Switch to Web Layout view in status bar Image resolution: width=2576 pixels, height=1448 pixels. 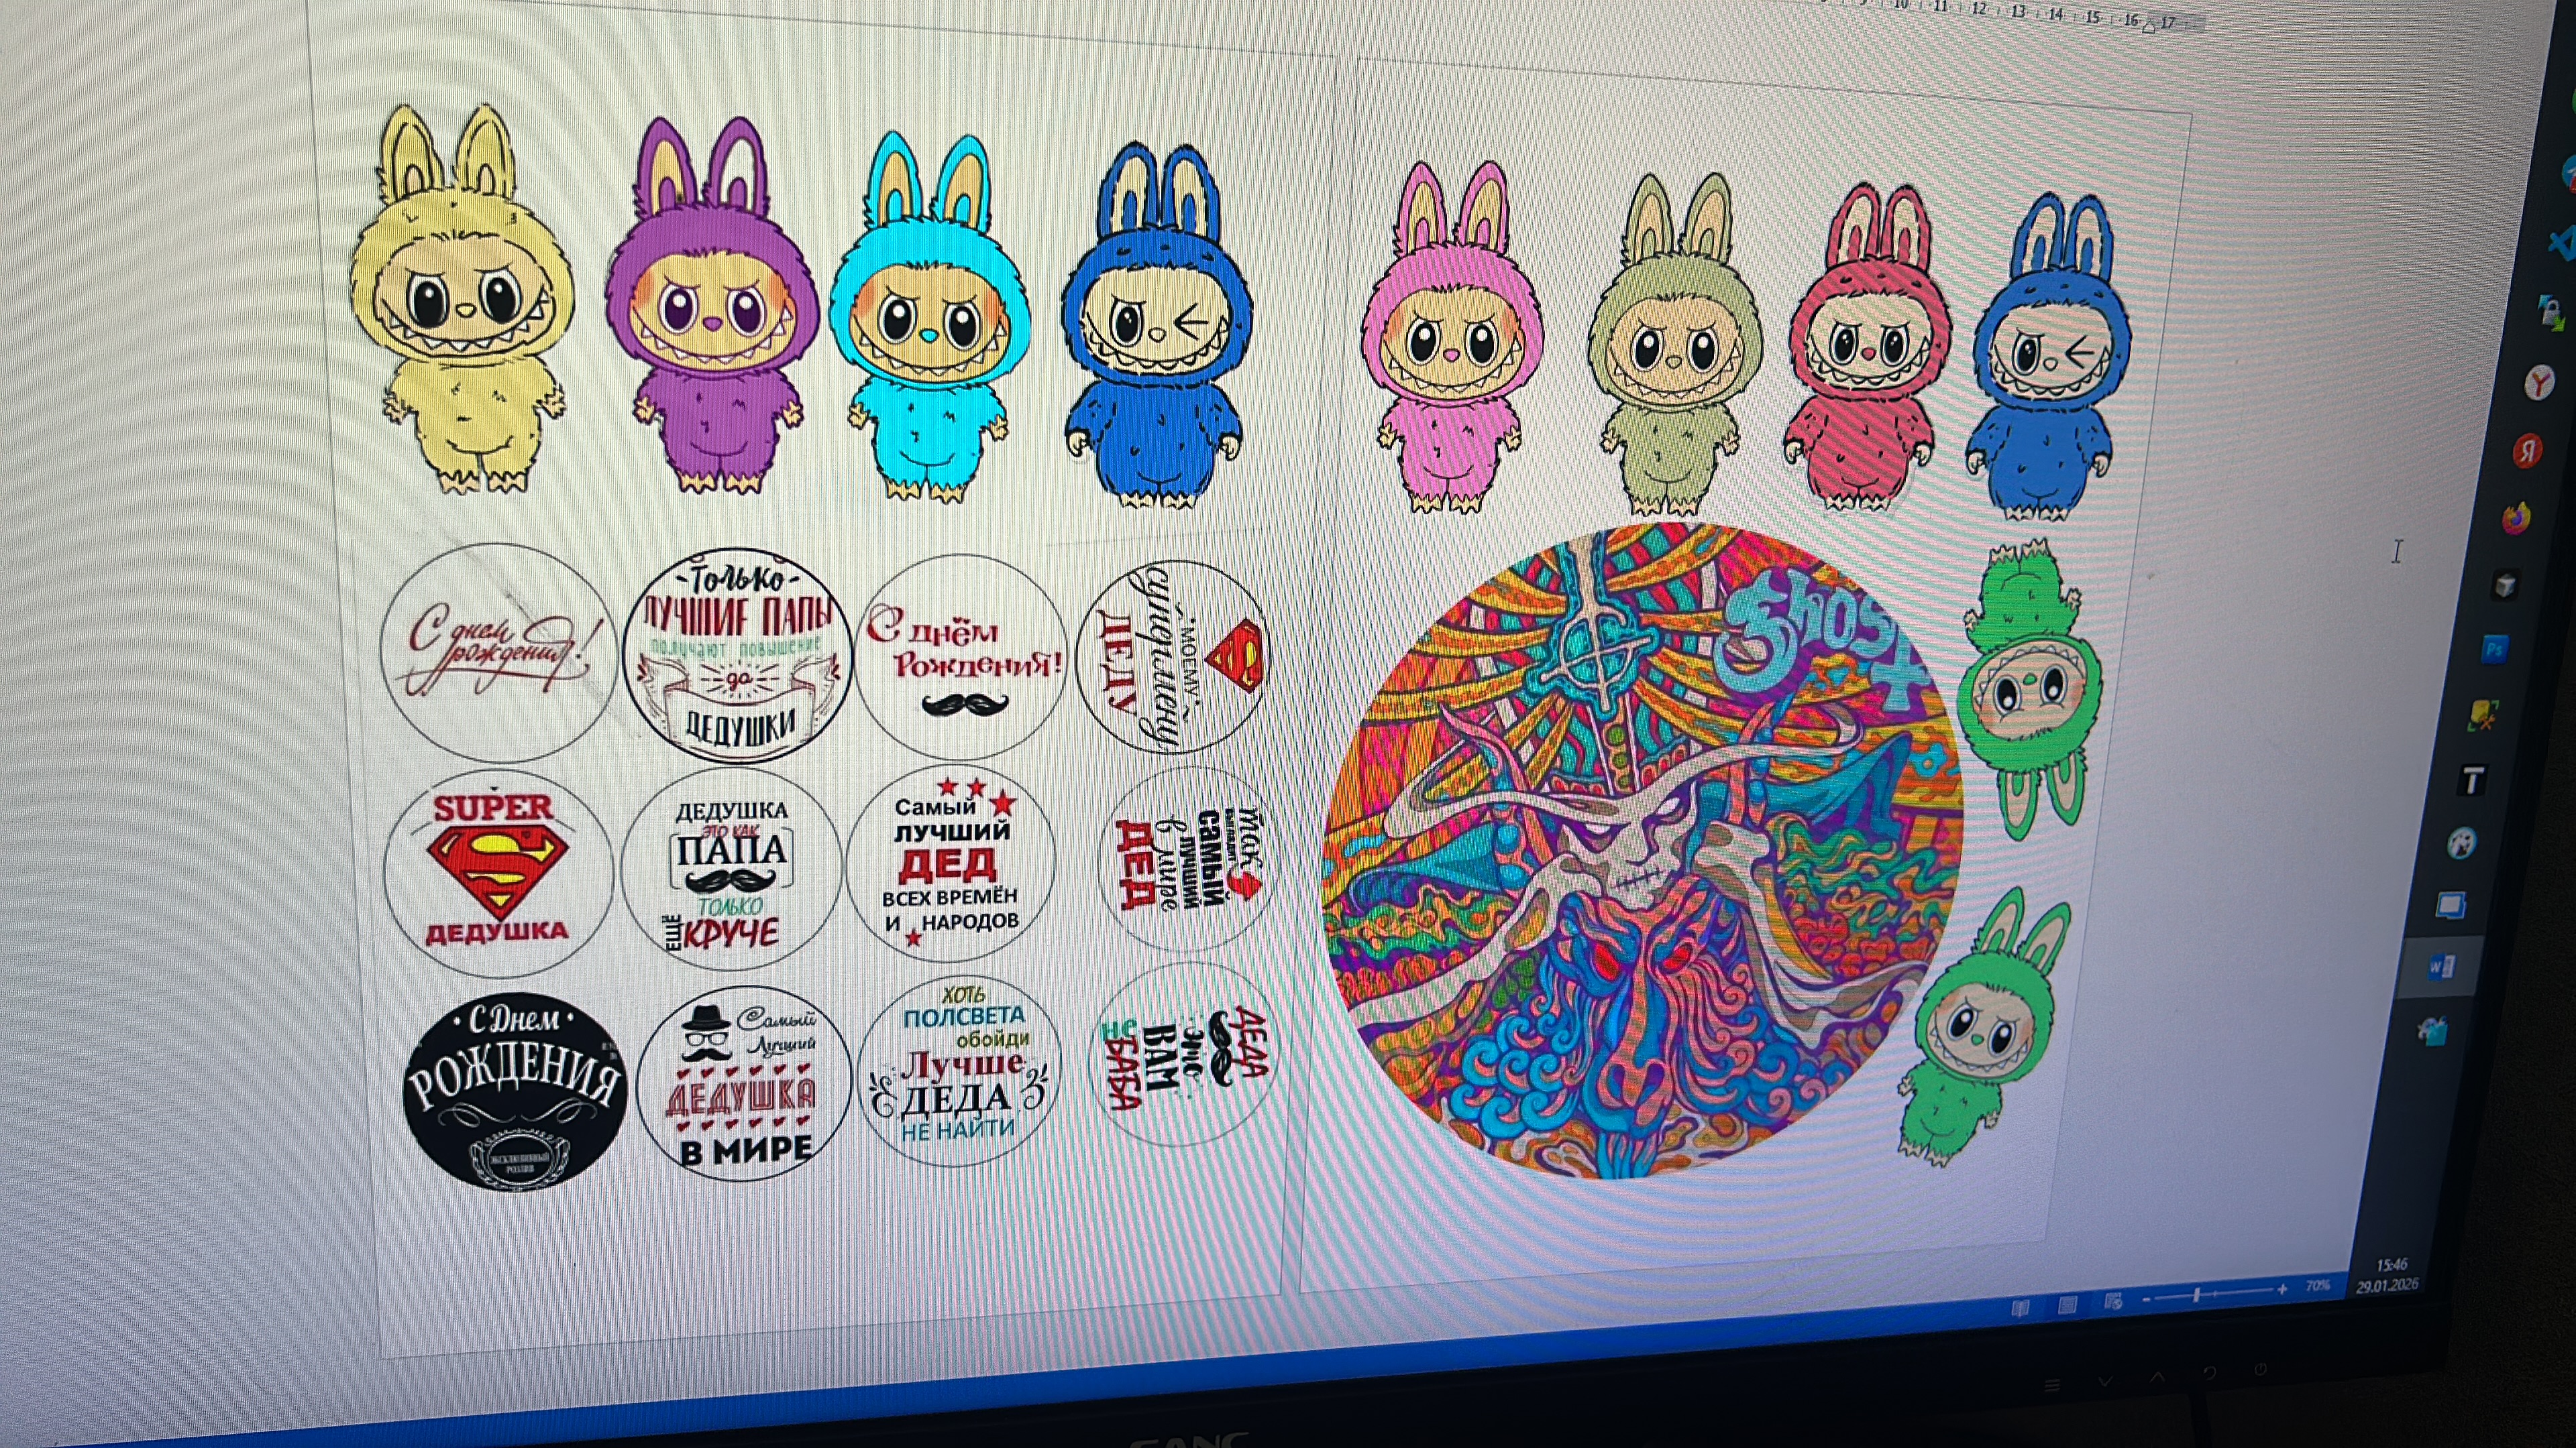(2114, 1301)
